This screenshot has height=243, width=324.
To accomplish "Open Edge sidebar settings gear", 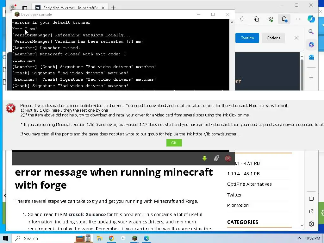I will coord(311,224).
